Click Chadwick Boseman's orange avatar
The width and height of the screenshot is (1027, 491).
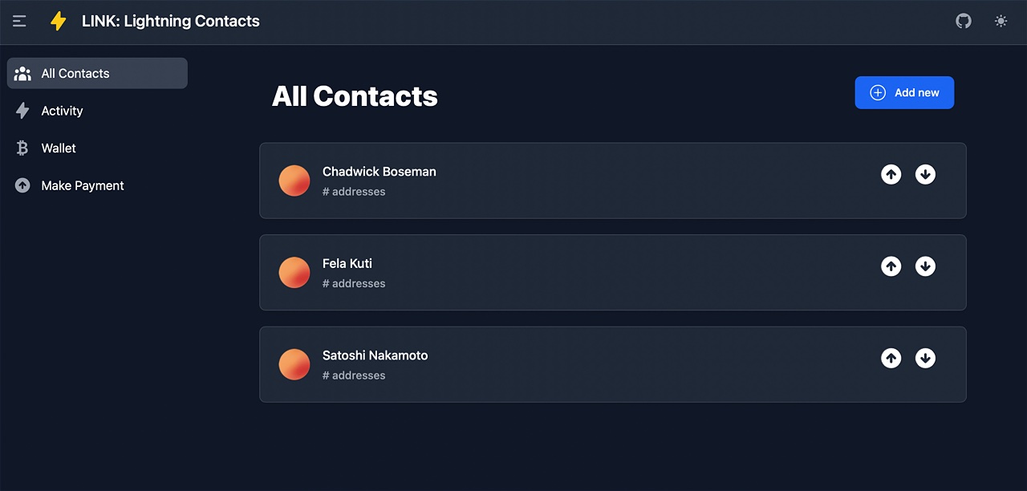click(x=294, y=181)
